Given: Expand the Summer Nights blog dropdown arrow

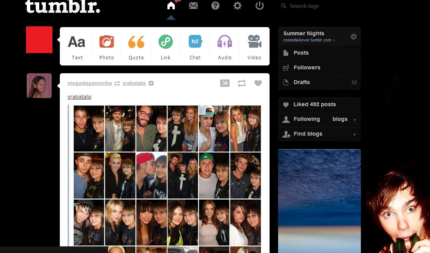Looking at the screenshot, I should pos(354,37).
